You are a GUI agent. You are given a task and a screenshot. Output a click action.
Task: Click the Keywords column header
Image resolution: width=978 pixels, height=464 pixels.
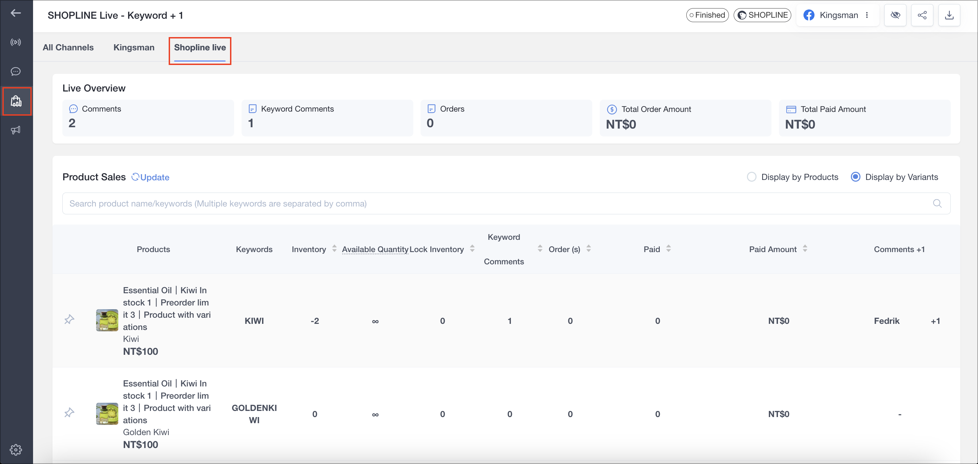[x=254, y=249]
